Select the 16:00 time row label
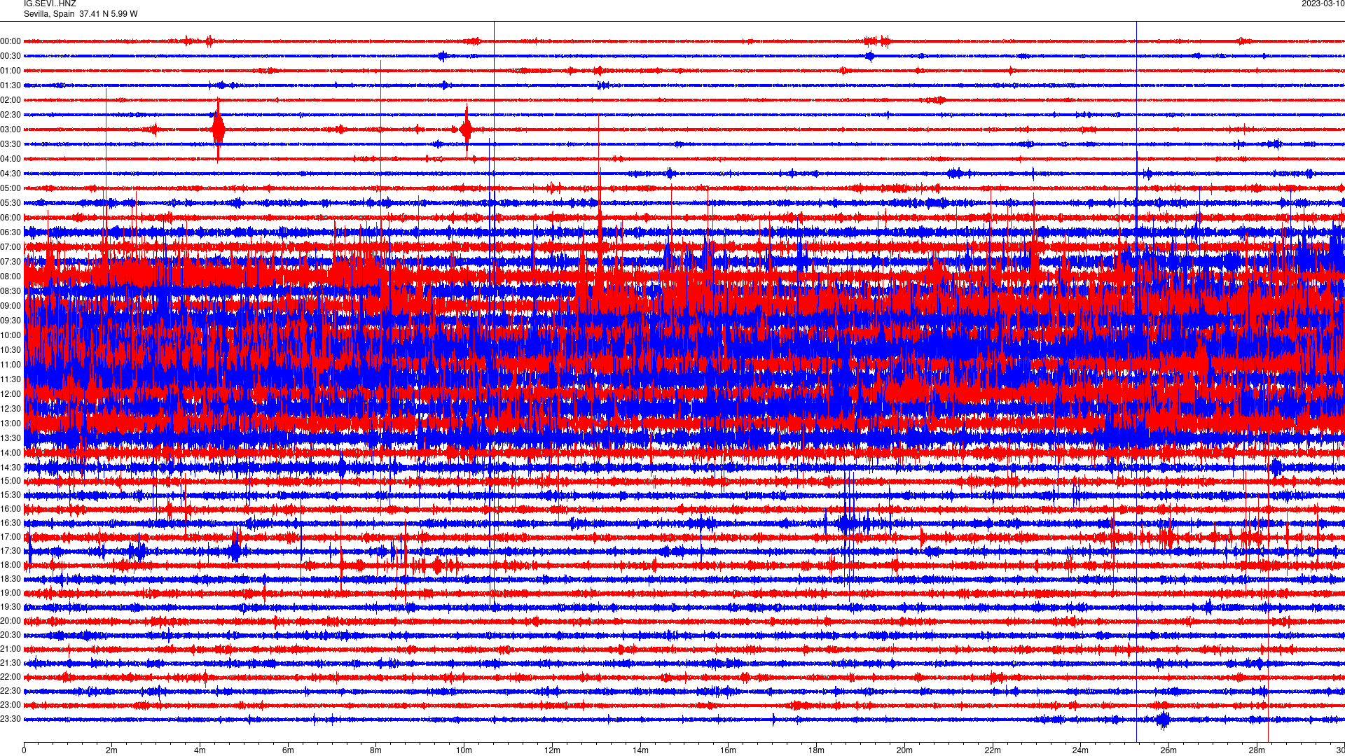 click(x=11, y=509)
